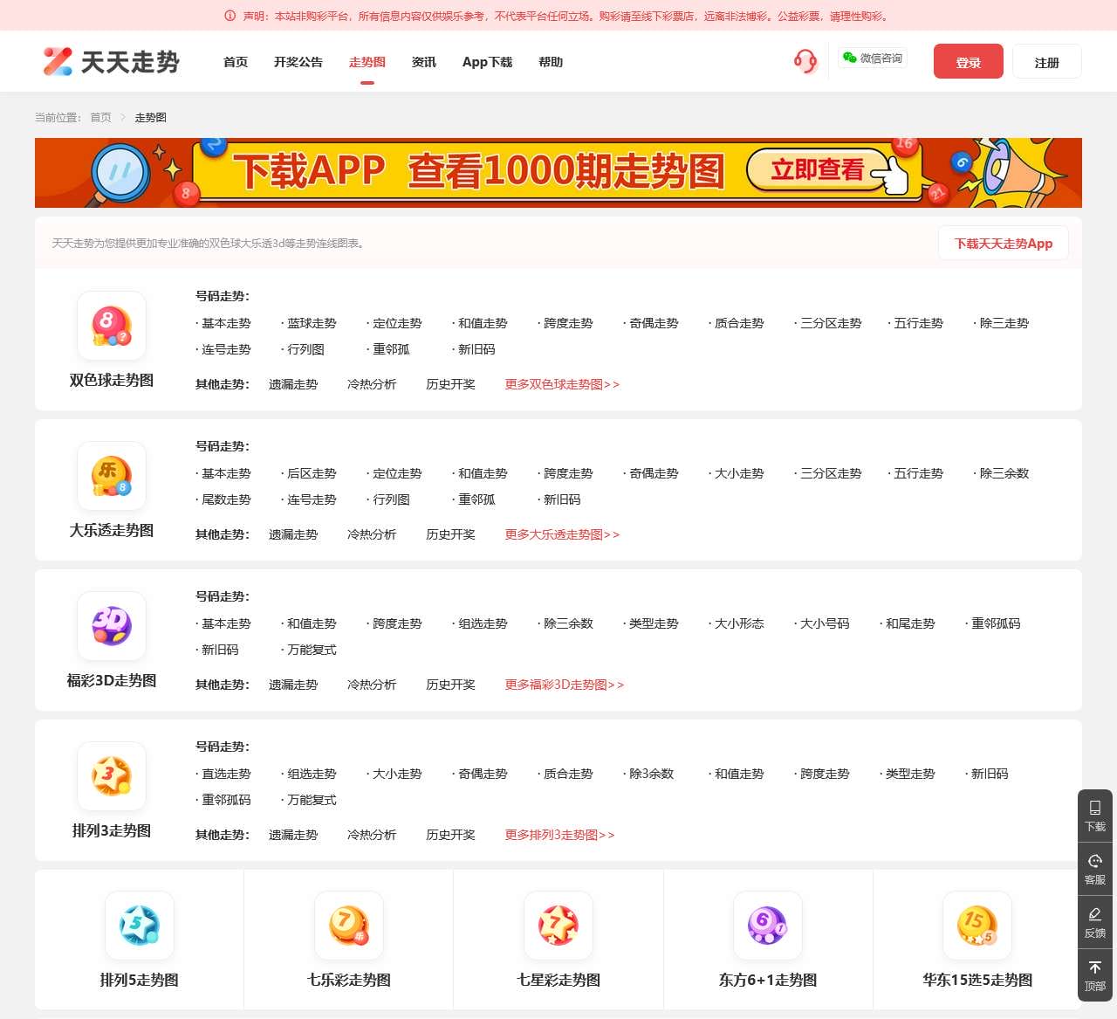Select the 走势图 nav tab
Image resolution: width=1117 pixels, height=1019 pixels.
(x=367, y=62)
